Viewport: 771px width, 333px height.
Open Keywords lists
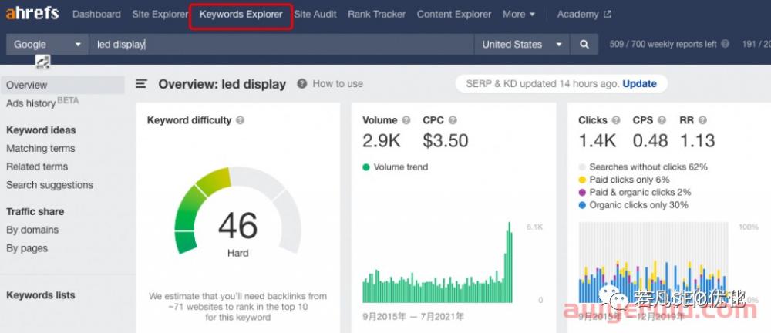pyautogui.click(x=40, y=295)
